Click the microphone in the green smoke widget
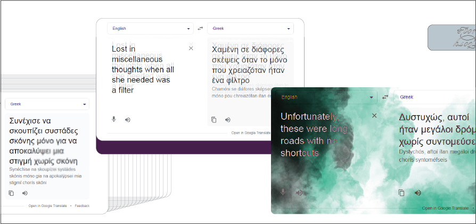This screenshot has width=476, height=224. coord(283,193)
